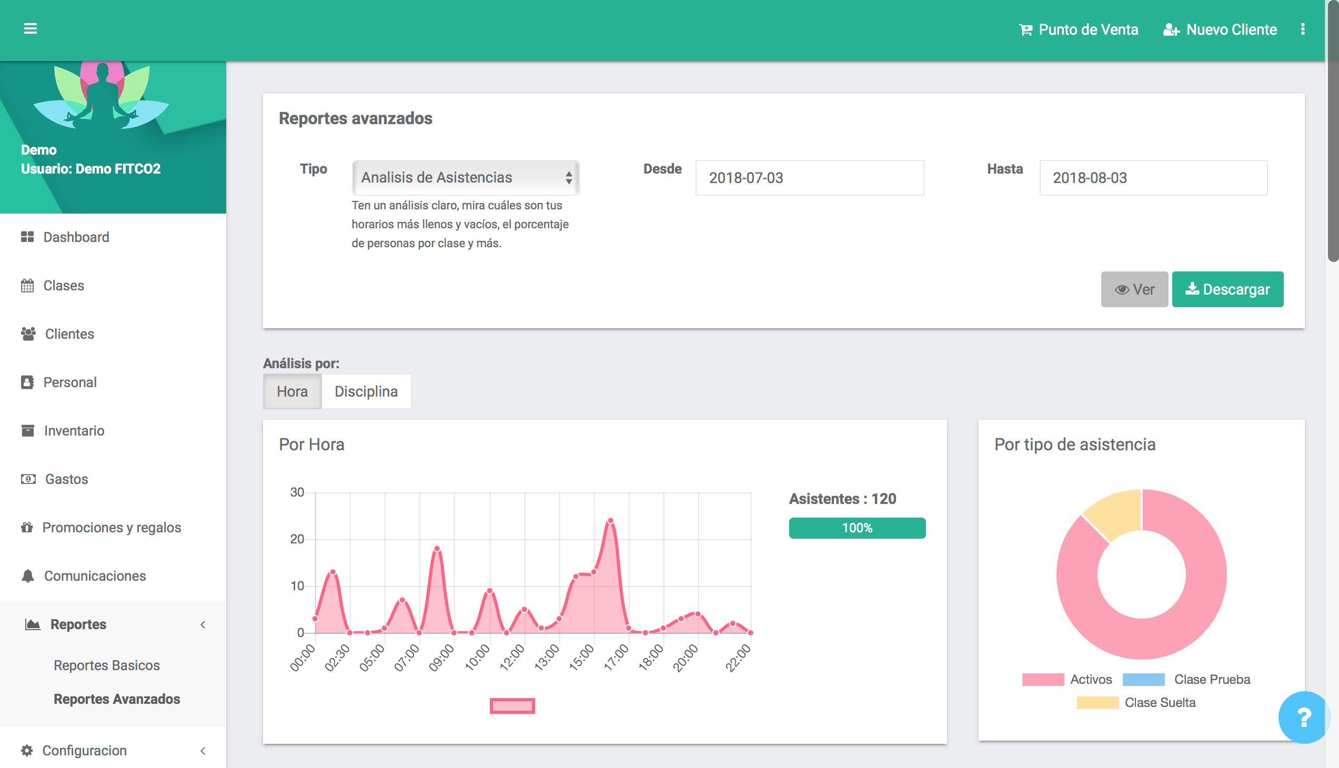The height and width of the screenshot is (768, 1339).
Task: Click the Clientes sidebar icon
Action: click(27, 333)
